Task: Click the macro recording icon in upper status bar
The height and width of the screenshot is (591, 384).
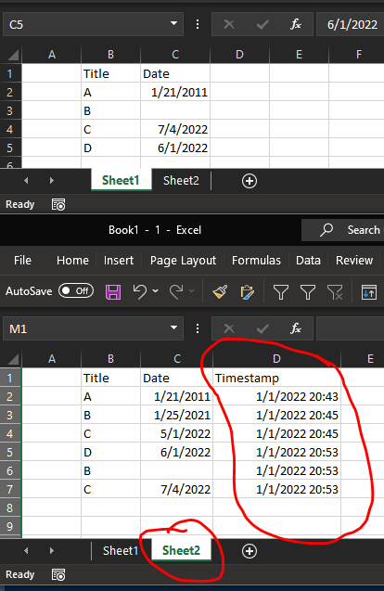Action: click(58, 205)
